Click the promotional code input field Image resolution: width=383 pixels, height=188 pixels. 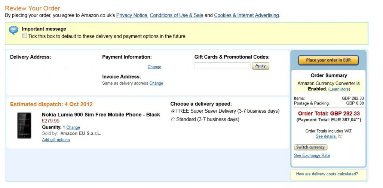point(222,66)
